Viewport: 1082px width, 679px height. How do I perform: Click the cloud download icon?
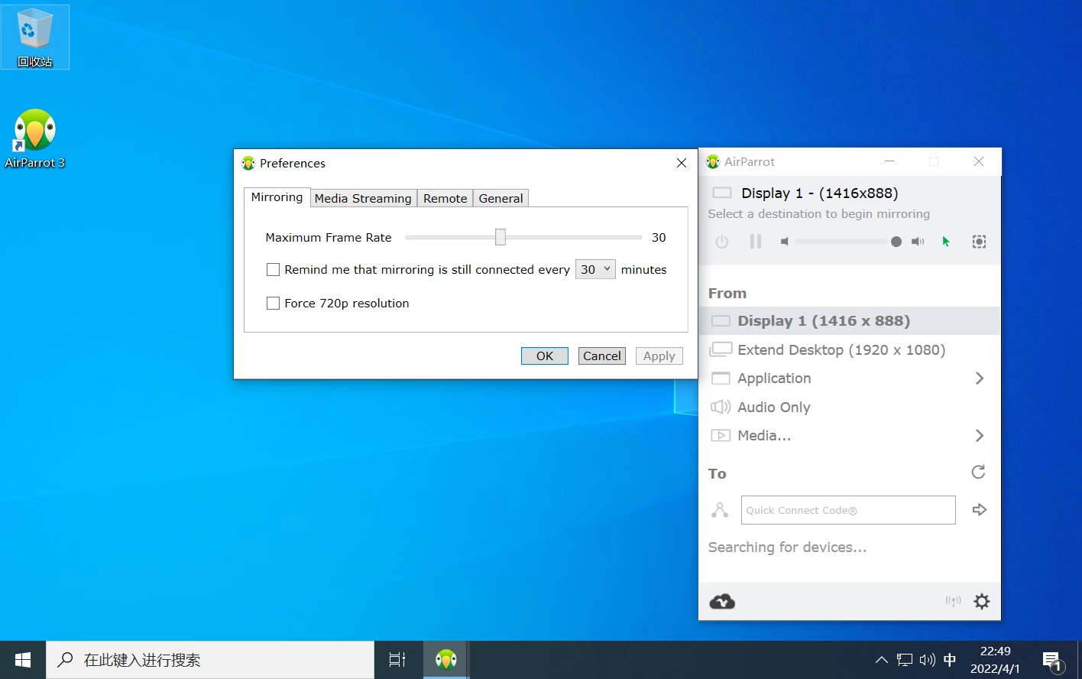click(x=722, y=602)
